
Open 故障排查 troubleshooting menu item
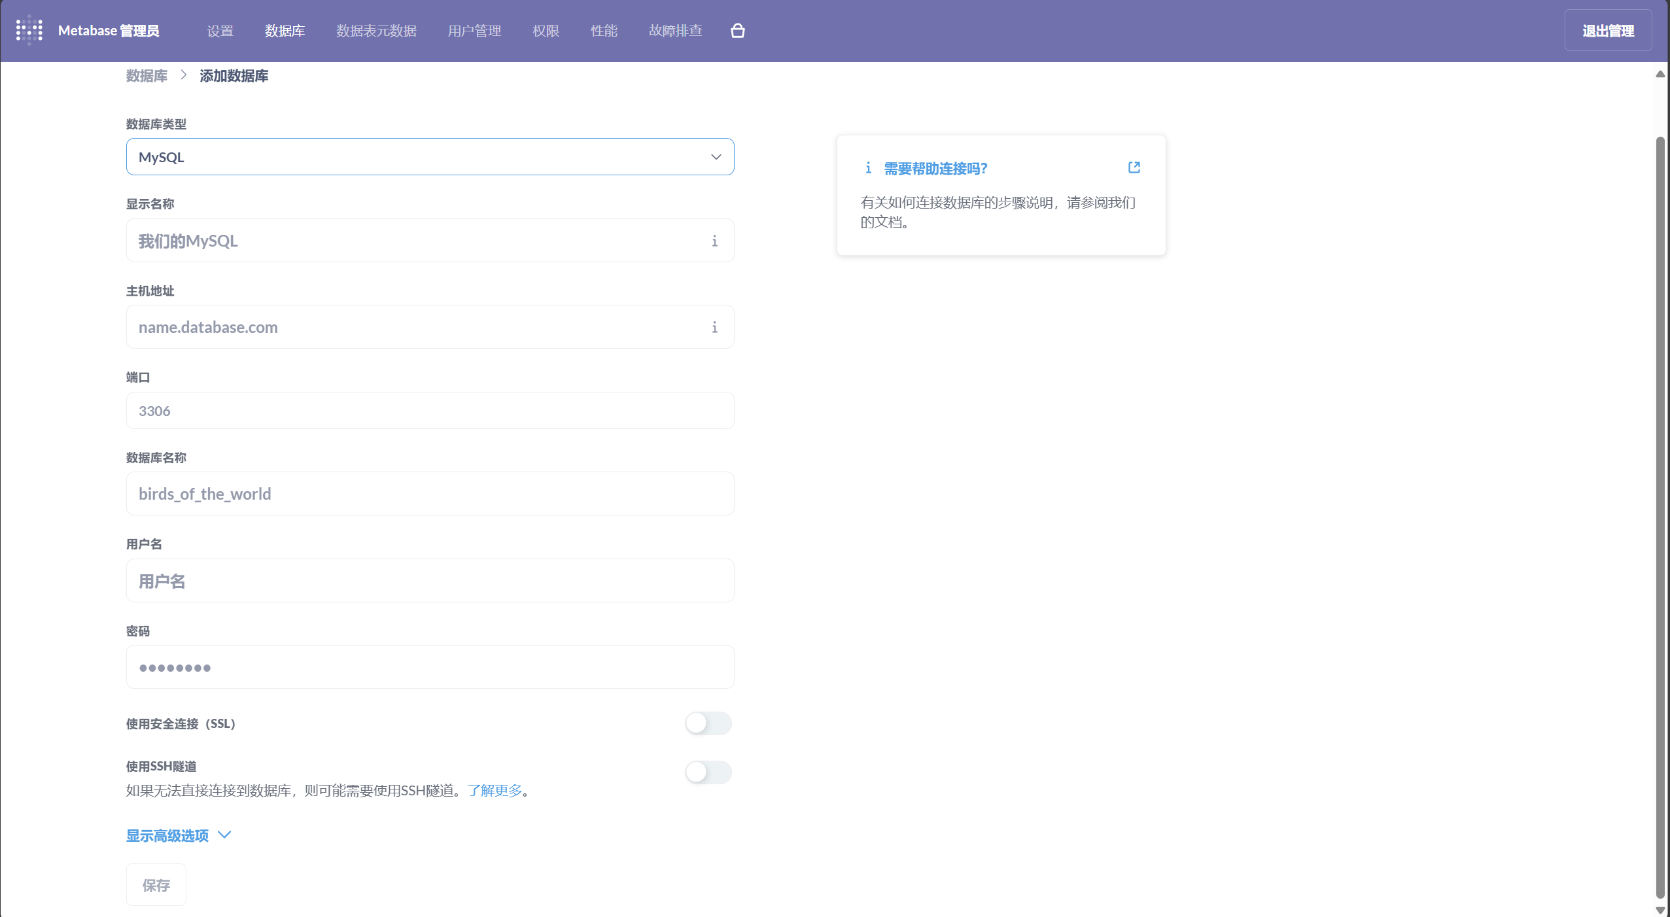pos(675,31)
